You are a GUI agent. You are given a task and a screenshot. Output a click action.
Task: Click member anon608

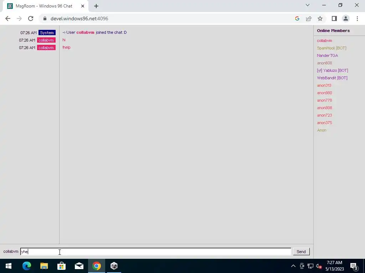[324, 63]
